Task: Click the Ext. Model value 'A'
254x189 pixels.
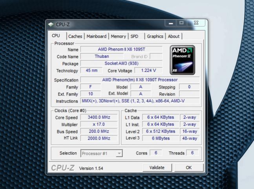Action: 141,94
